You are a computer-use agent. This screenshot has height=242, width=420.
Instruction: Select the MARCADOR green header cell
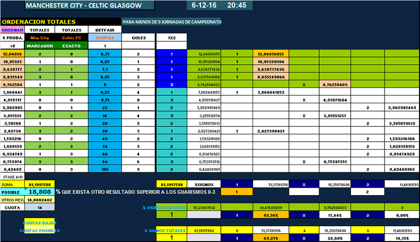coord(40,46)
